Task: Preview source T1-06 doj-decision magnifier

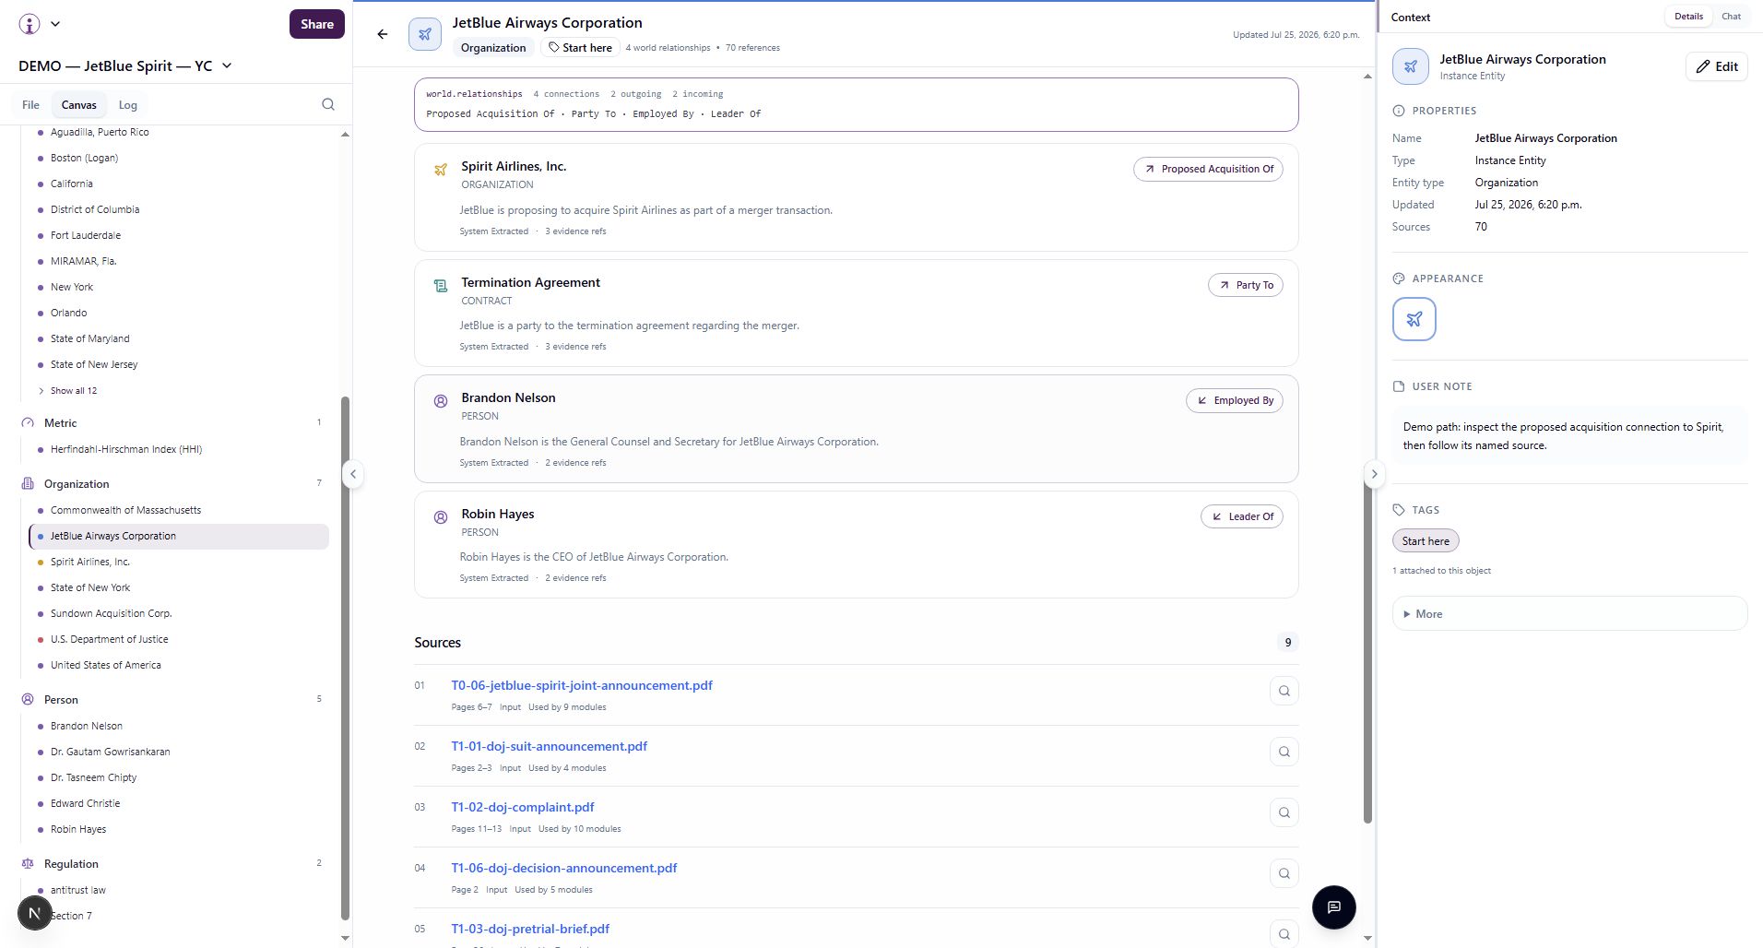Action: pos(1284,874)
